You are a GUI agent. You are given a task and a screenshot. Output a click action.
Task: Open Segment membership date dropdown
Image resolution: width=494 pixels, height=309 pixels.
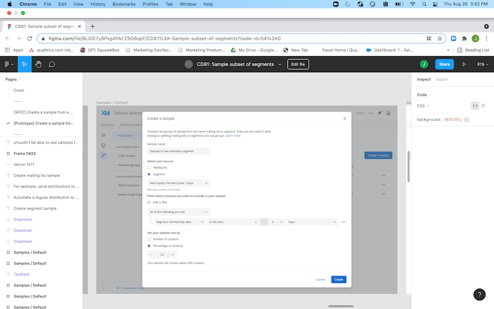click(x=180, y=222)
